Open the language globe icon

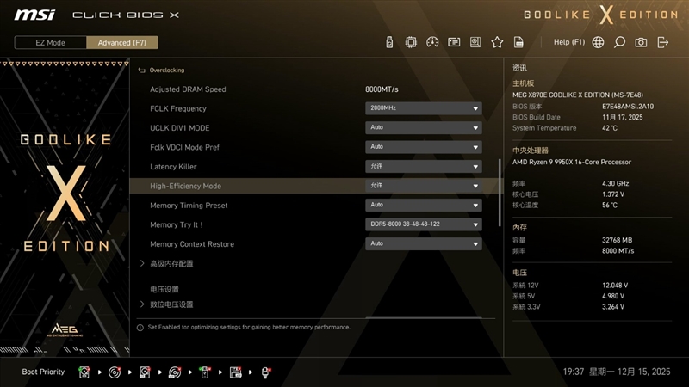point(598,42)
